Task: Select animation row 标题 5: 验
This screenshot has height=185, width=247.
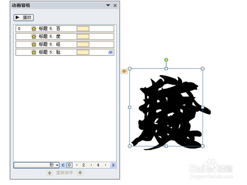Action: [65, 52]
